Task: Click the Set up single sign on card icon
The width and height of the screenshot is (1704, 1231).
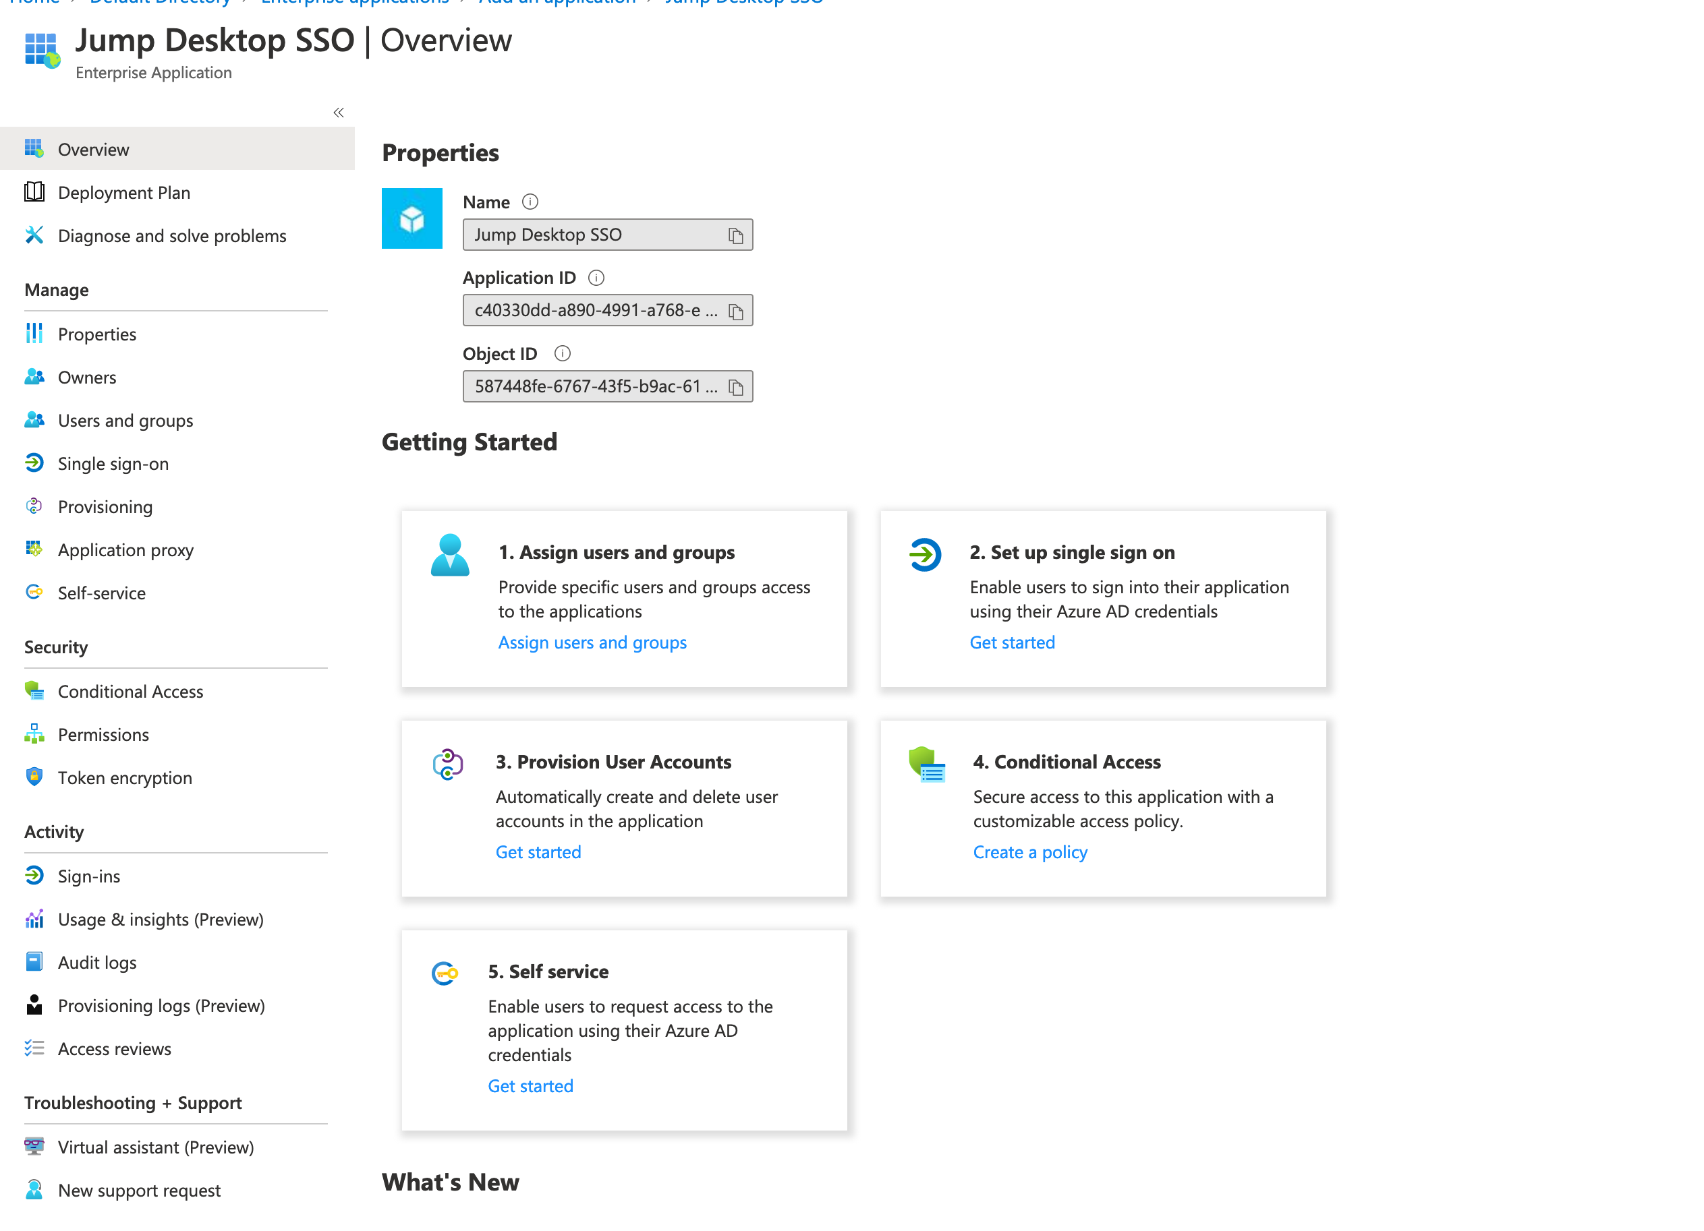Action: [925, 554]
